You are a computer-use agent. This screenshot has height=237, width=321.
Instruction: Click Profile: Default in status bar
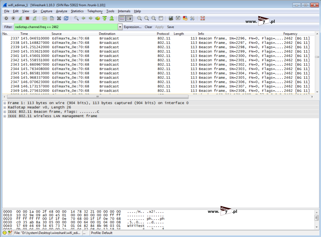click(102, 233)
